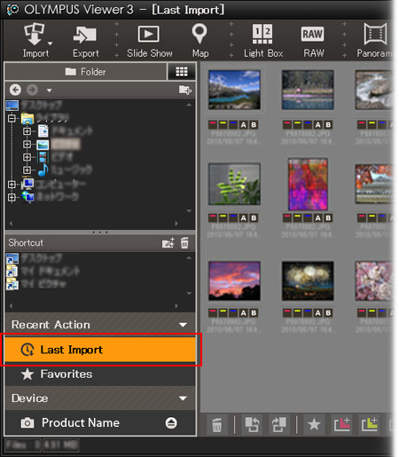399x457 pixels.
Task: Click the Export toolbar icon
Action: pyautogui.click(x=85, y=42)
